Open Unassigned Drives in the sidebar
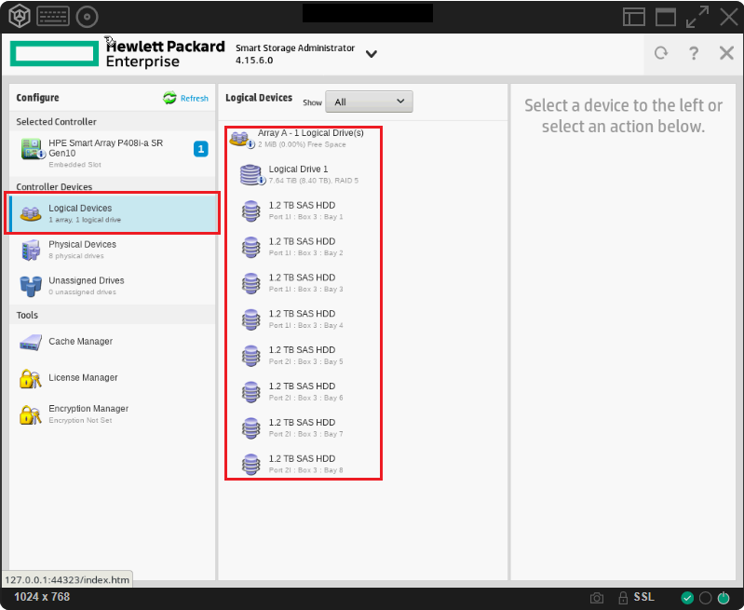 pos(113,285)
